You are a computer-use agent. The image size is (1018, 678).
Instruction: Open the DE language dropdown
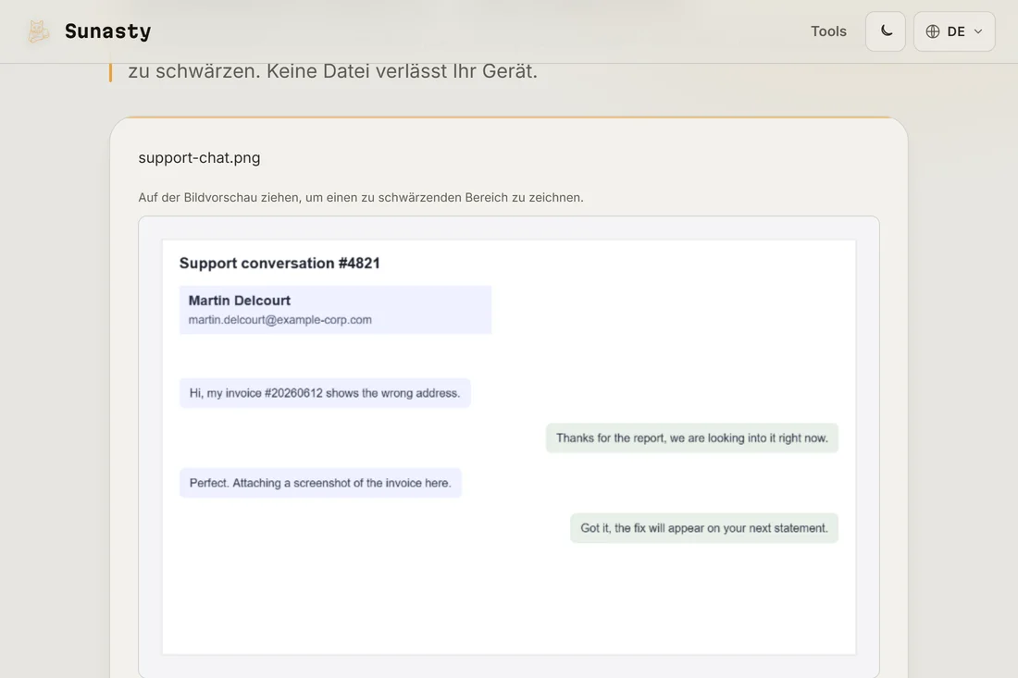point(954,31)
